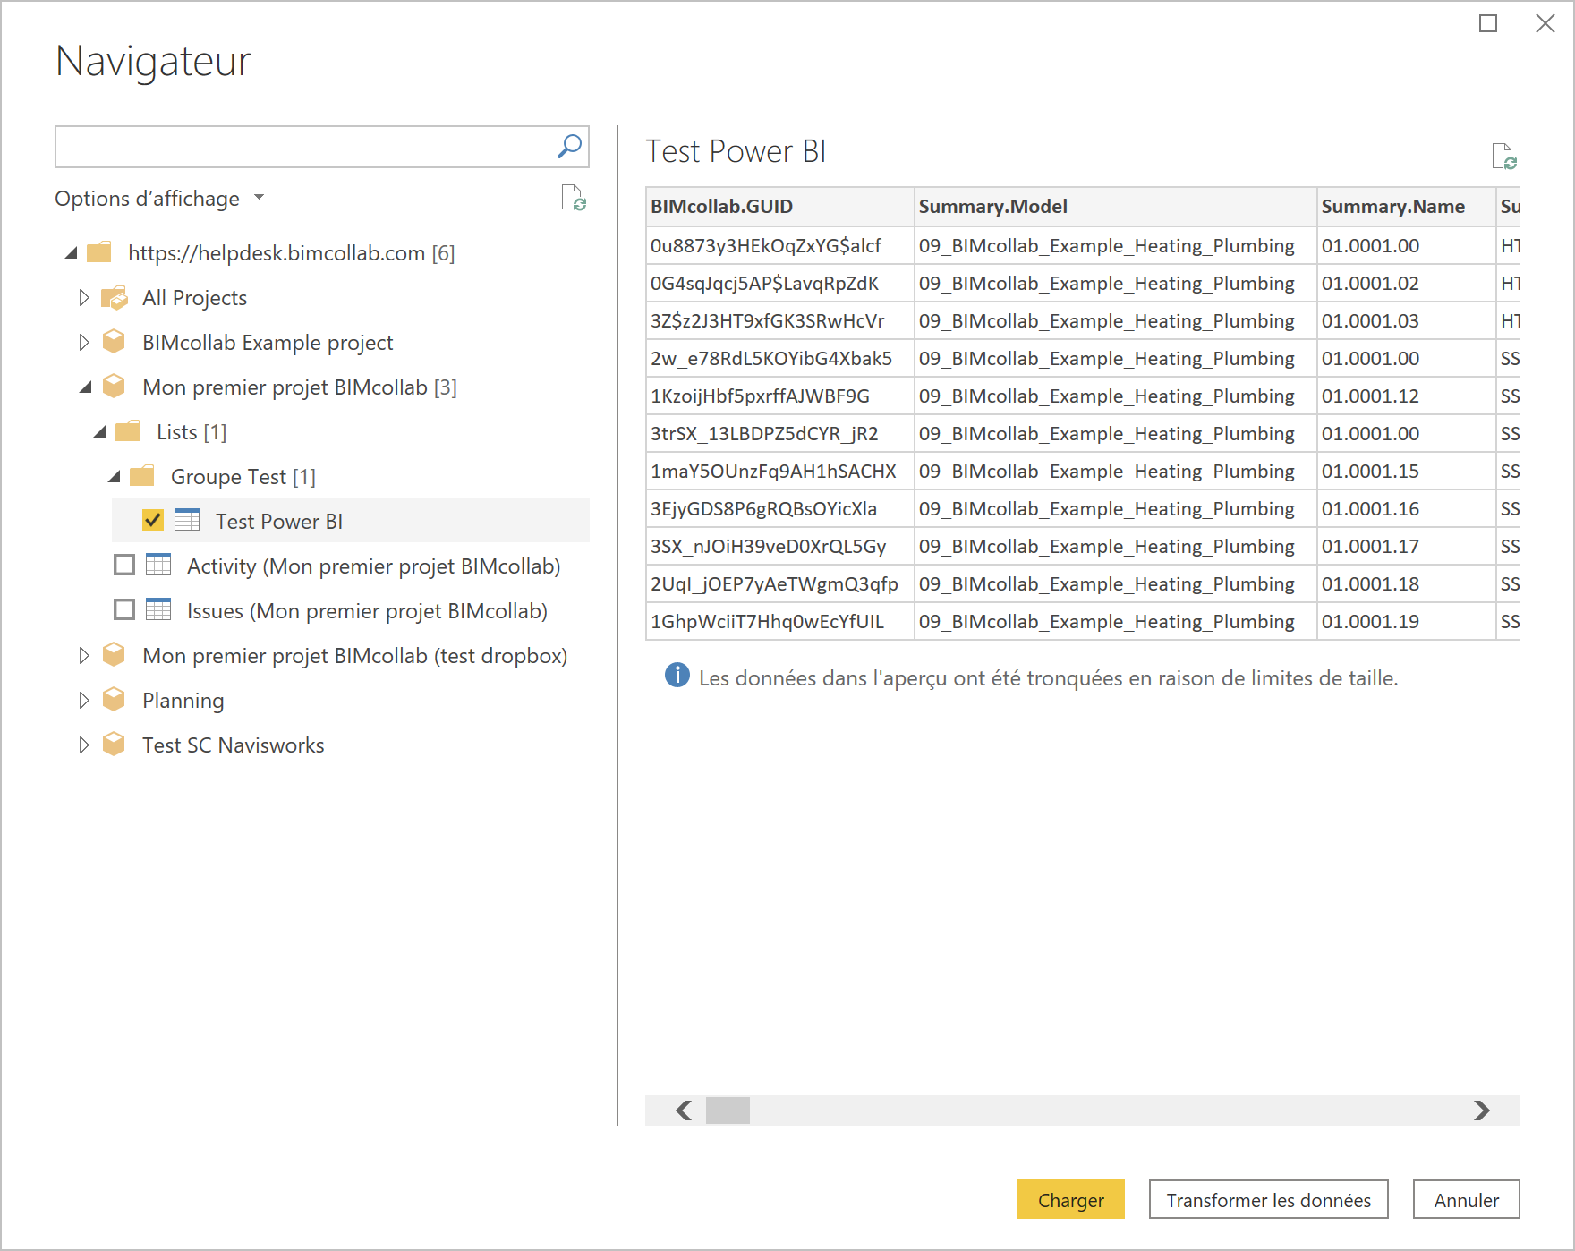Image resolution: width=1575 pixels, height=1251 pixels.
Task: Select Activity (Mon premier projet BIMcollab) label
Action: (x=373, y=566)
